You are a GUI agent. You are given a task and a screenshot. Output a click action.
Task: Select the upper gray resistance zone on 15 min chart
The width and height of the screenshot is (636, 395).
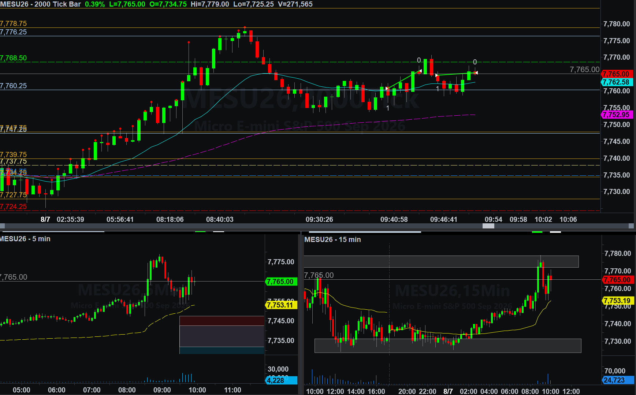[441, 261]
